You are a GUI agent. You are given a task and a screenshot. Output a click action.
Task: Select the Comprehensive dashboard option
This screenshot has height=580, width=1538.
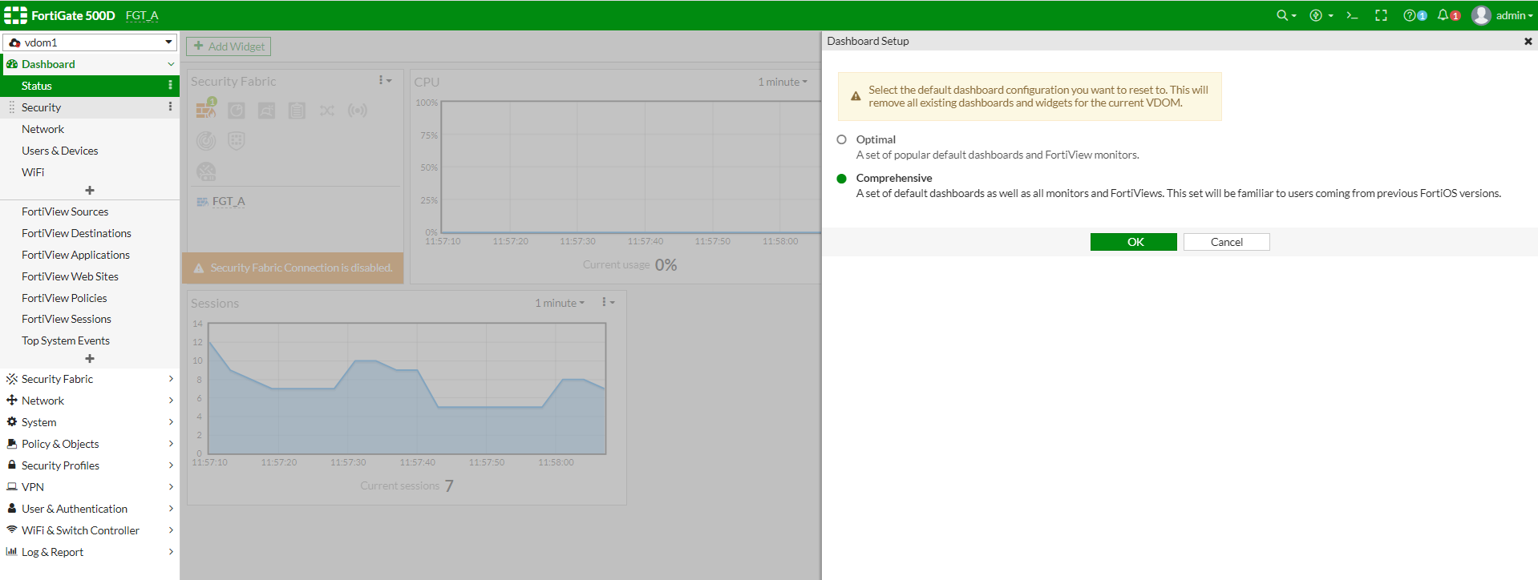(841, 179)
